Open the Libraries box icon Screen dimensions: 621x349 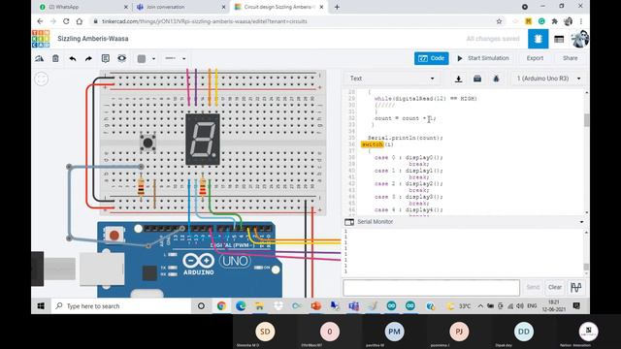point(477,79)
